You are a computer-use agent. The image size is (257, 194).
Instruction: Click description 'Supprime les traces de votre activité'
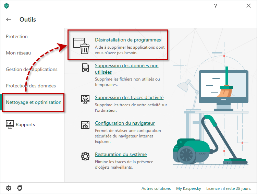131,107
